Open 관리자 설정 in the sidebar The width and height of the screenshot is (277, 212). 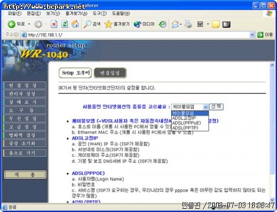tap(25, 94)
